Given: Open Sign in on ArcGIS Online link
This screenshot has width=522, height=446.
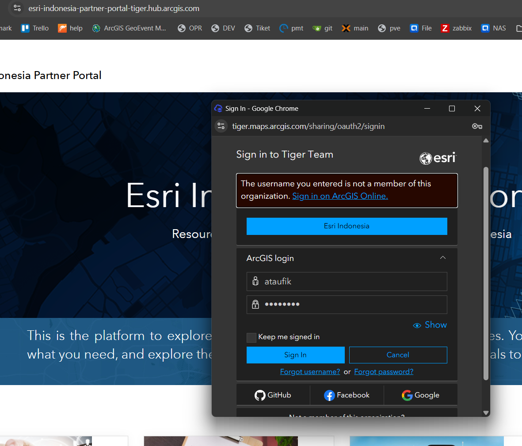Looking at the screenshot, I should [340, 196].
